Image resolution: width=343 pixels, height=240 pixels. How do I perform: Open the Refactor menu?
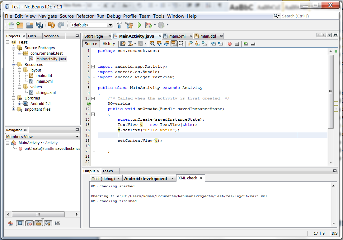85,16
